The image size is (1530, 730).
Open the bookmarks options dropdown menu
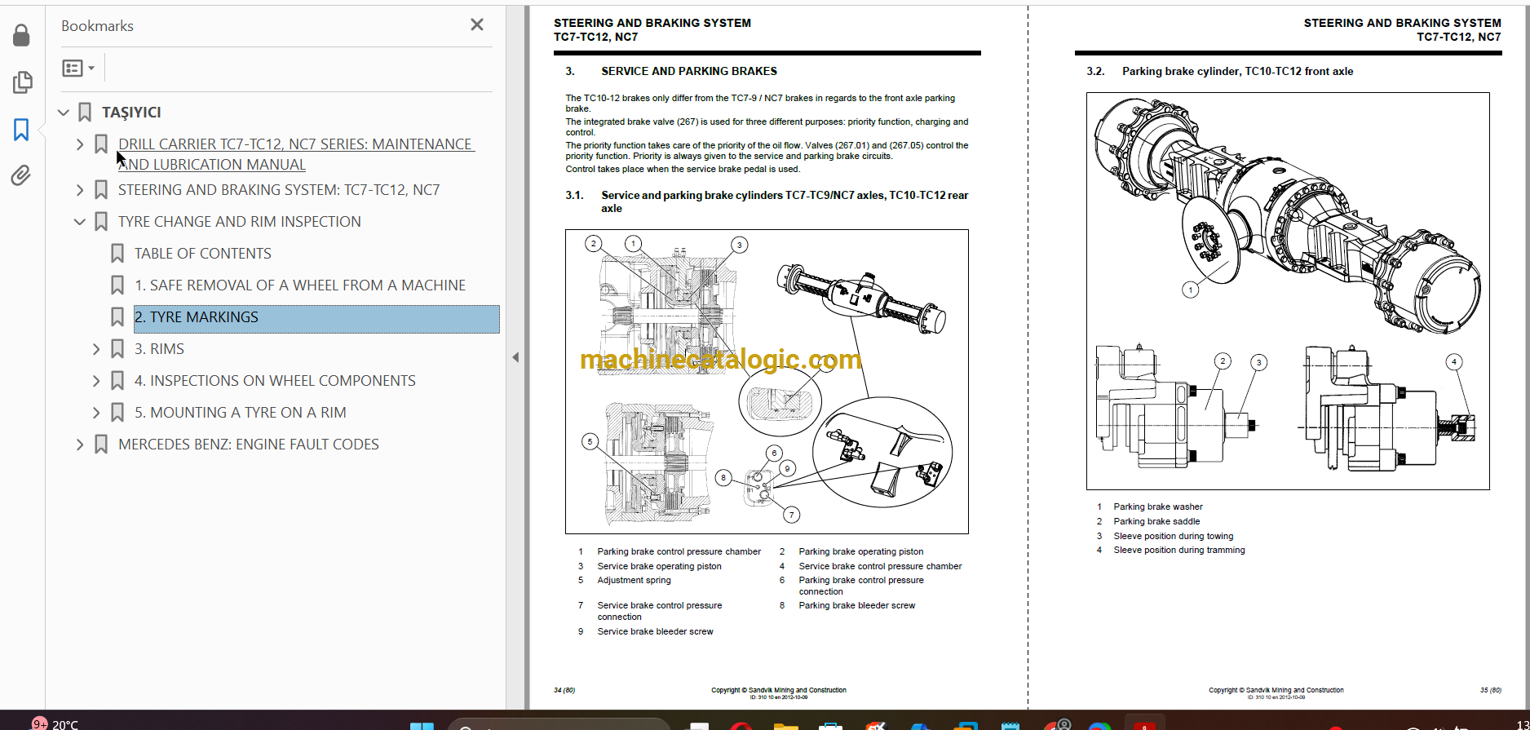[78, 69]
